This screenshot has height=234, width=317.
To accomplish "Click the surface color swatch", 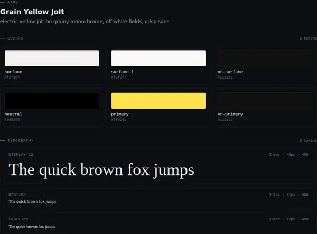I will 52,58.
